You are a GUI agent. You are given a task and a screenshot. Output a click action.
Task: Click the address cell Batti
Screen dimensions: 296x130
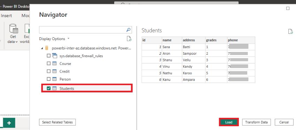click(x=194, y=47)
